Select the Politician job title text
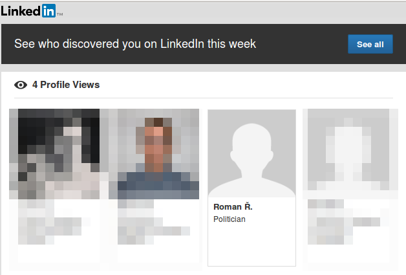 [230, 219]
